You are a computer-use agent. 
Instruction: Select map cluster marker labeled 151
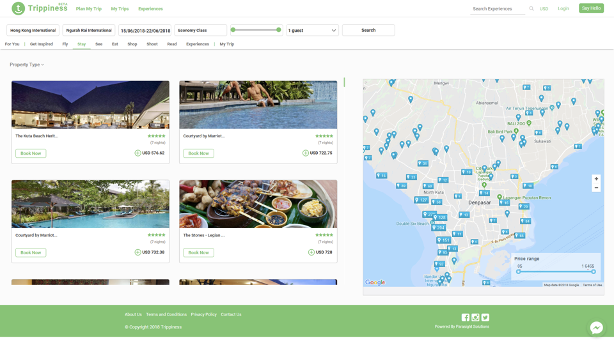[443, 240]
